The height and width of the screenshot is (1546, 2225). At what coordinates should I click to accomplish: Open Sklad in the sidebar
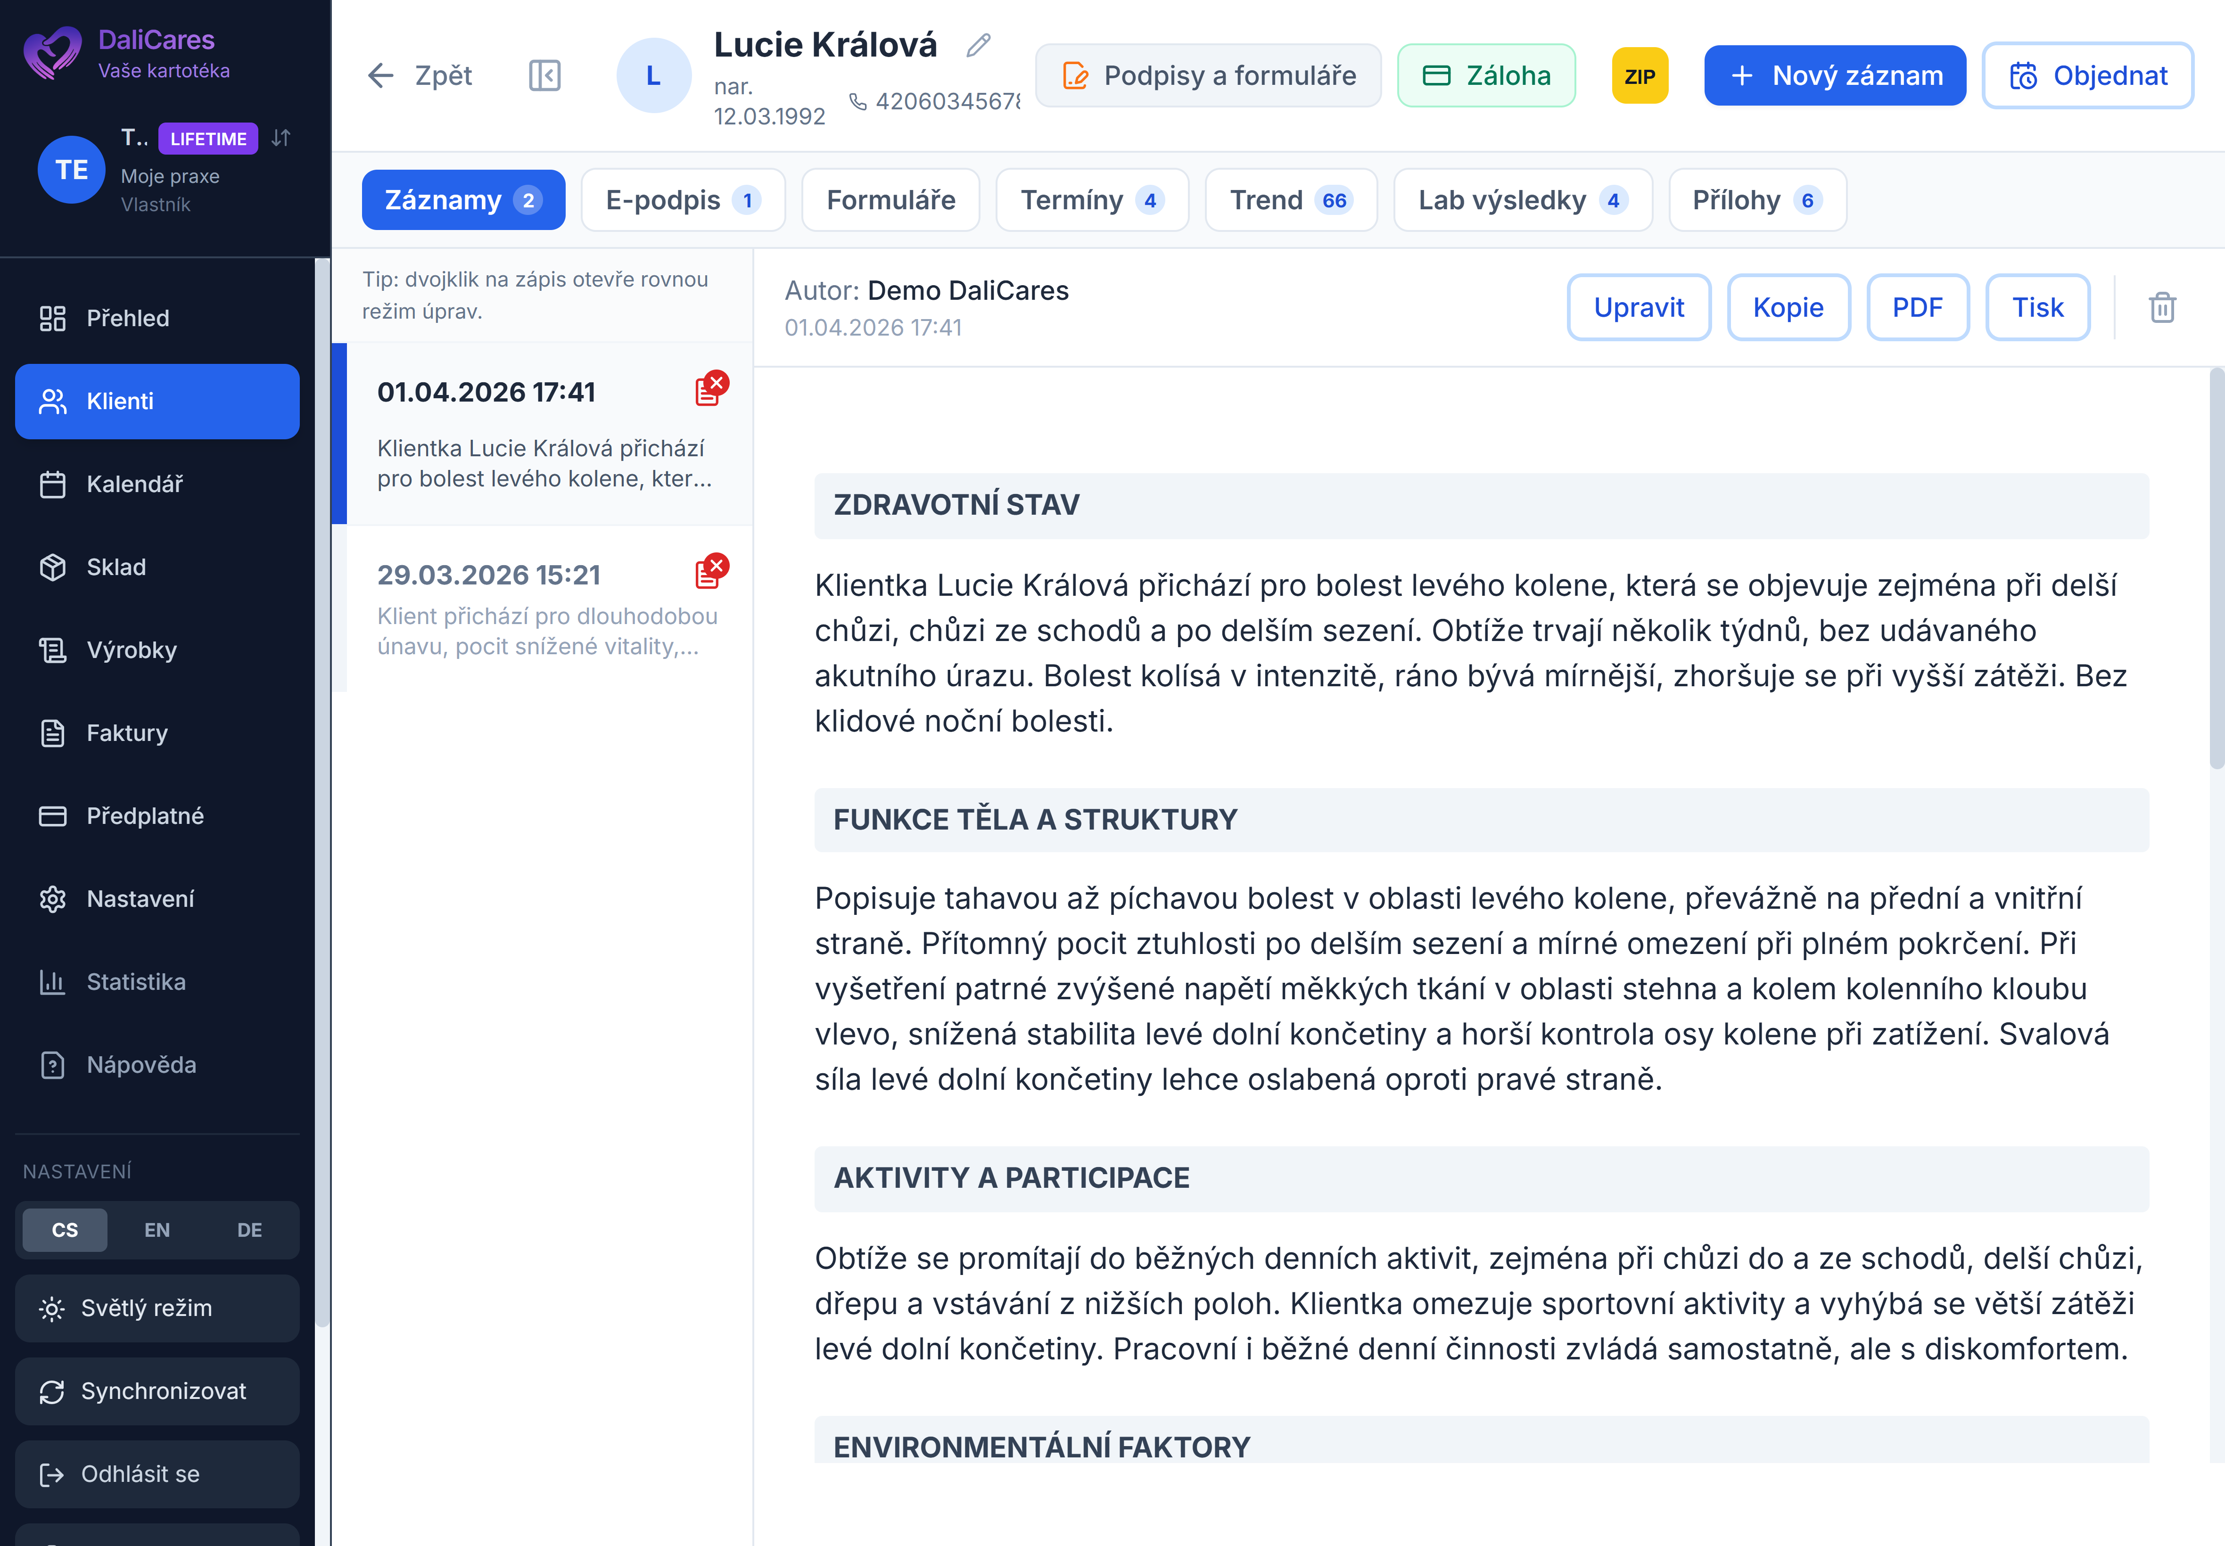[x=157, y=567]
